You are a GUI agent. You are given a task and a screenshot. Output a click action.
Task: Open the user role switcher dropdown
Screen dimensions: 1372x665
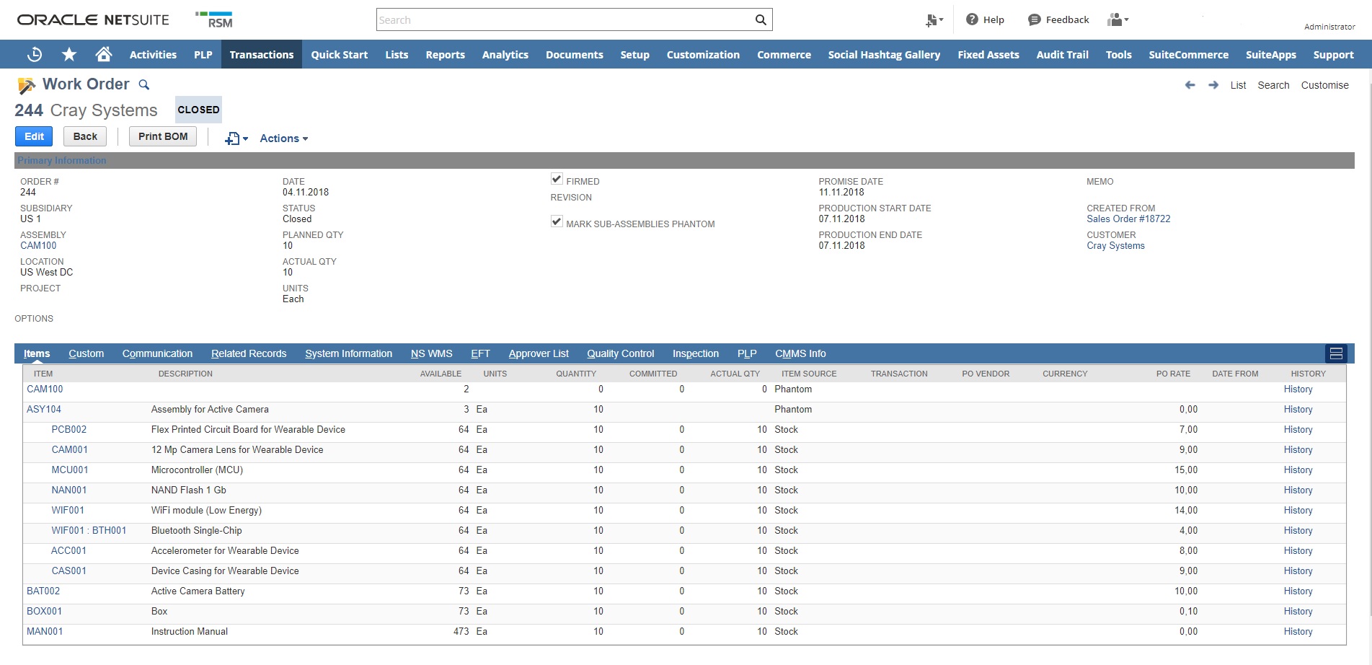1117,20
